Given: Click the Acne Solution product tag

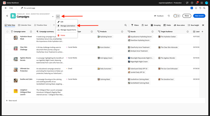Looking at the screenshot, I should point(104,47).
